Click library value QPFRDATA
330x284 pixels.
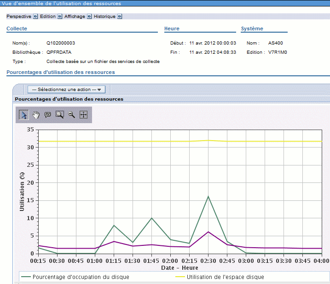(59, 52)
